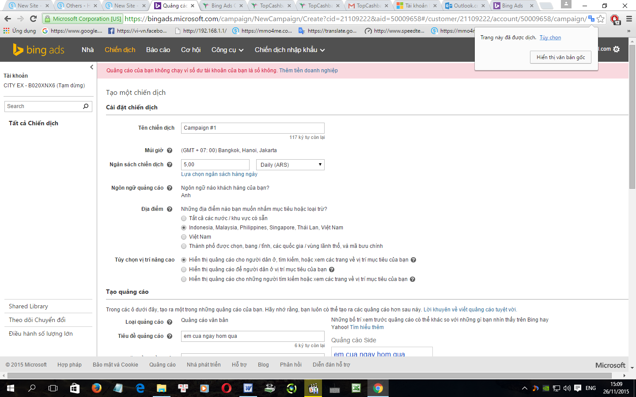636x397 pixels.
Task: Click help icon after 'người dân ở vị trí' option
Action: 332,270
